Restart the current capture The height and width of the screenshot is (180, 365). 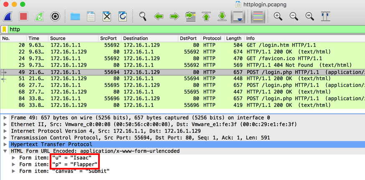pyautogui.click(x=39, y=17)
